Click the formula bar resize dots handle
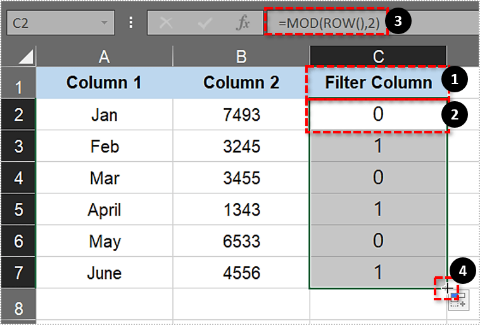The image size is (480, 325). coord(131,23)
